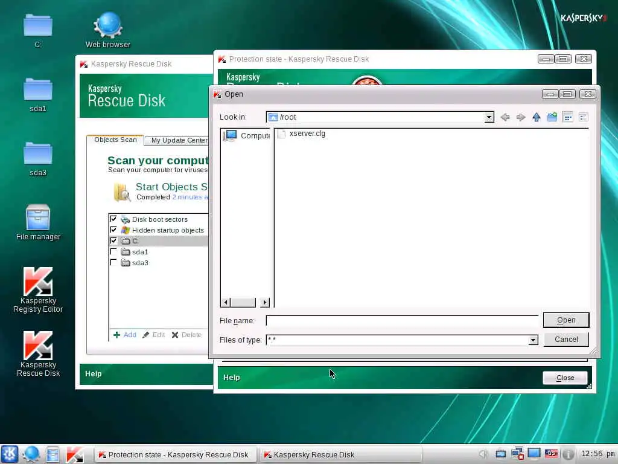
Task: Click the Kaspersky taskbar launcher icon
Action: (74, 454)
